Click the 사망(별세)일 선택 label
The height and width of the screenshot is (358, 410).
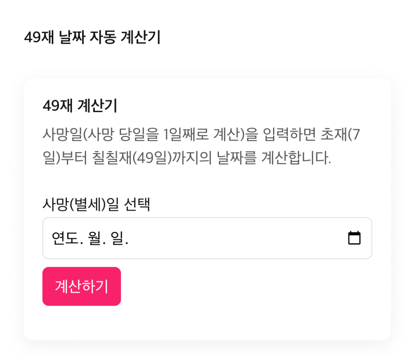click(96, 205)
